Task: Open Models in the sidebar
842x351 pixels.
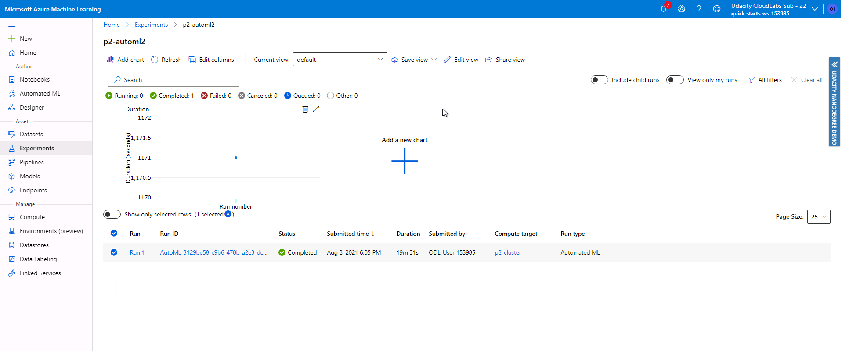Action: click(30, 176)
